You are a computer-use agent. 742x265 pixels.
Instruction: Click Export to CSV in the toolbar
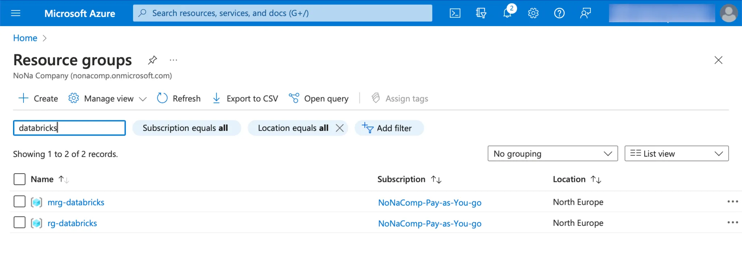(245, 99)
